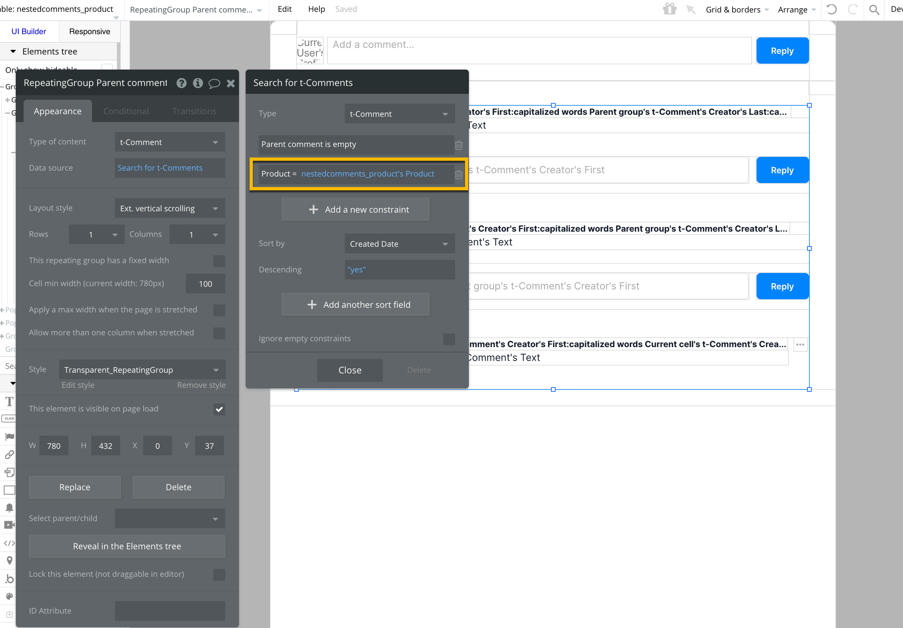Check 'This repeating group has a fixed width'
This screenshot has width=903, height=628.
219,261
